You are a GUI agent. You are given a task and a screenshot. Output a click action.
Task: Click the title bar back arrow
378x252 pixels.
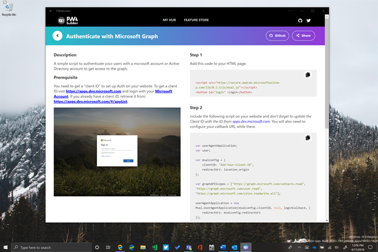[x=51, y=11]
